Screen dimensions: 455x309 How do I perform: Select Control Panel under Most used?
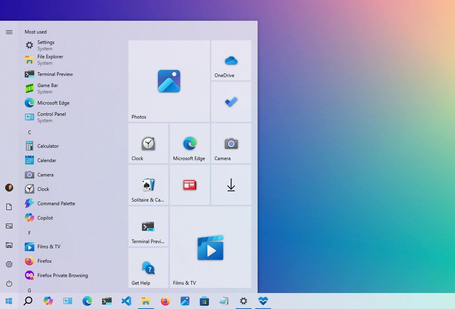point(51,114)
